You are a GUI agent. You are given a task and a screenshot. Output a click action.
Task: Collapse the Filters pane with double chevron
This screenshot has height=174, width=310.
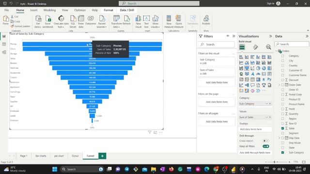[x=233, y=36]
